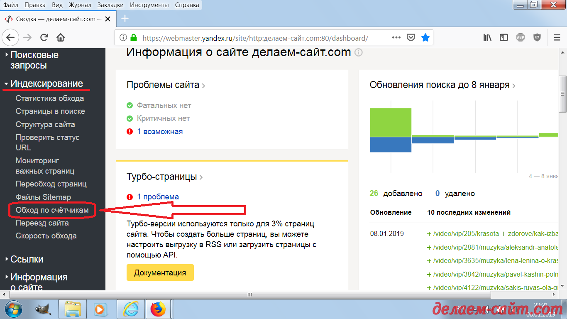Show site information icon in address bar
This screenshot has height=319, width=567.
pos(123,37)
